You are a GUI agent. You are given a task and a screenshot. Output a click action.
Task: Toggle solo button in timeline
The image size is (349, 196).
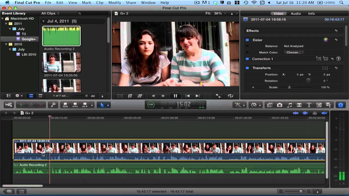pyautogui.click(x=315, y=113)
